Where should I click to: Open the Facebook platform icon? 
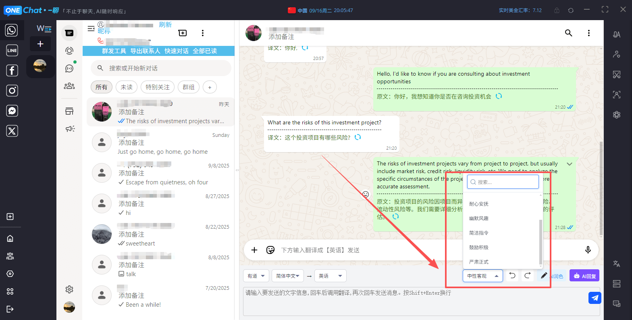[x=12, y=70]
